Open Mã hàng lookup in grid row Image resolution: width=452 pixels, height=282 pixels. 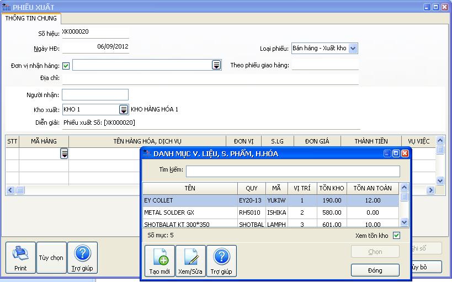coord(65,154)
